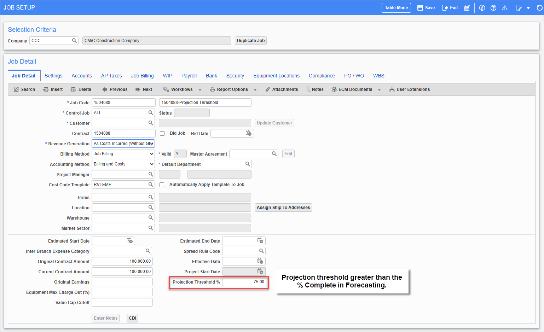The image size is (544, 332).
Task: Open Estimated Start Date calendar
Action: click(x=130, y=241)
